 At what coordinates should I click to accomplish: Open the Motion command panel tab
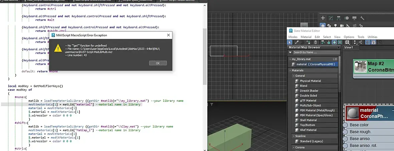347,18
